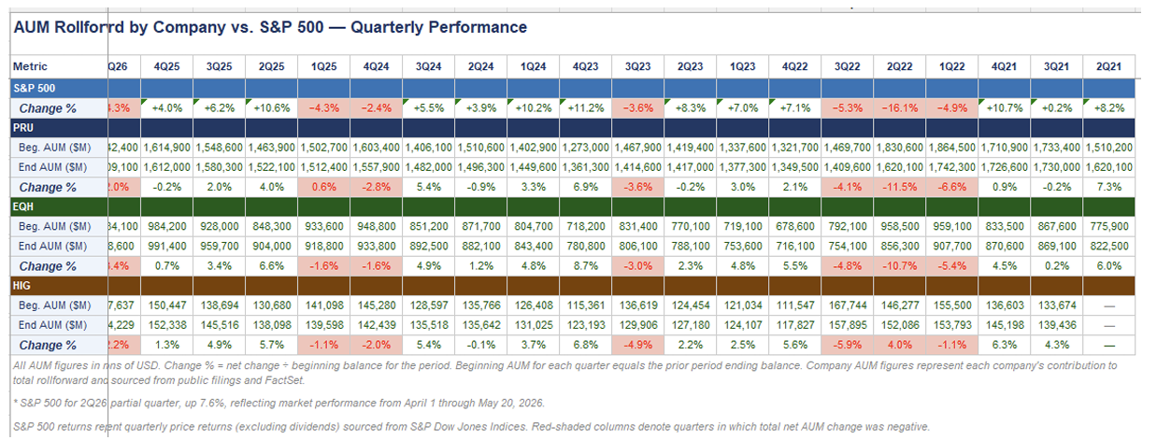Select S&P 500 change cell for 2Q25

[x=271, y=108]
